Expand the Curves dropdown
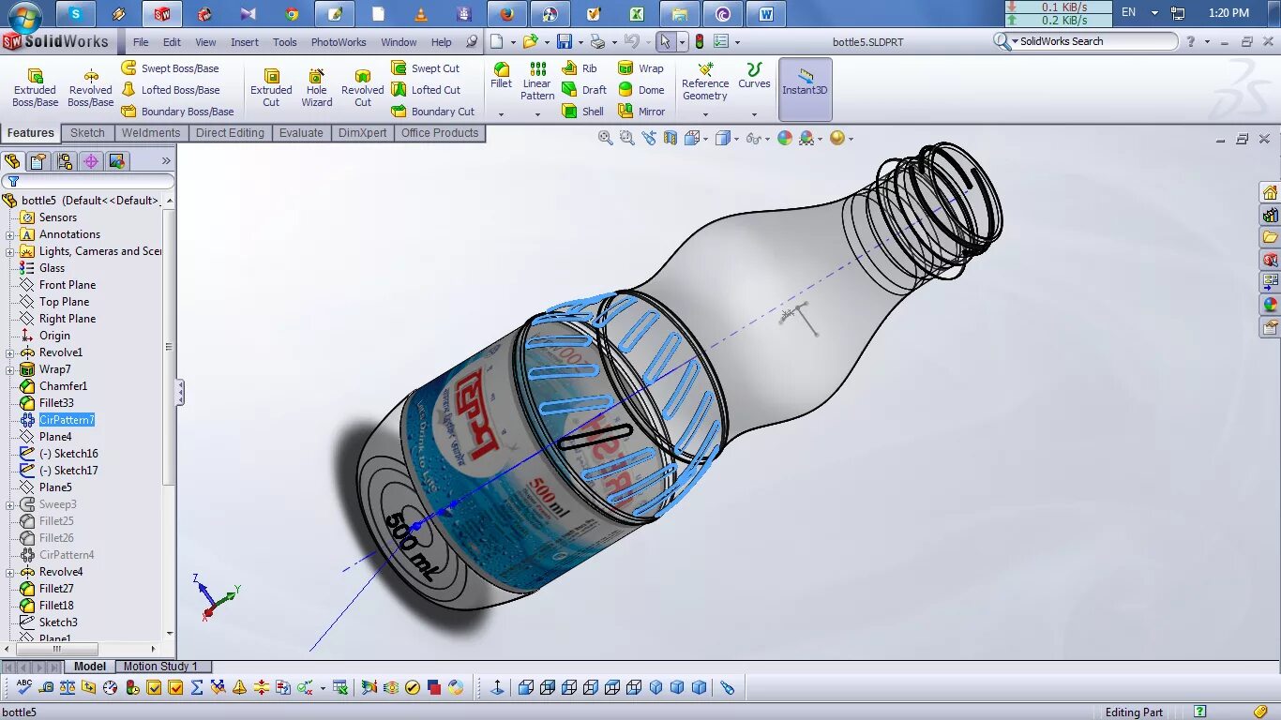Screen dimensions: 1281x720 pos(754,114)
